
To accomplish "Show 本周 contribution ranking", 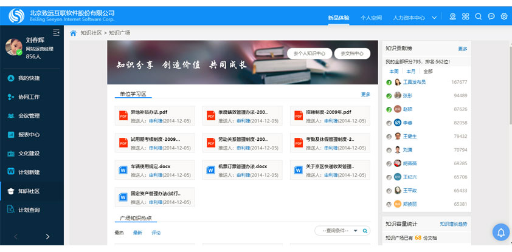I will 394,72.
